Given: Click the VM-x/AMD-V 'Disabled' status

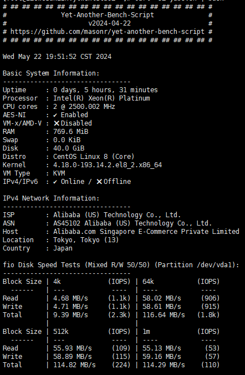Looking at the screenshot, I should pyautogui.click(x=76, y=123).
